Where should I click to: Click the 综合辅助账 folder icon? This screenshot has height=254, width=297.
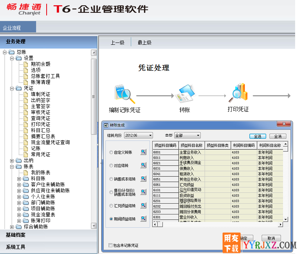(x=19, y=227)
